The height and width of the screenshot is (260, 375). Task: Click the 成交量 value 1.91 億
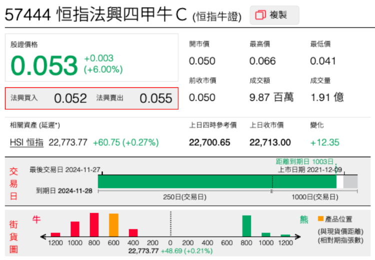tap(327, 97)
